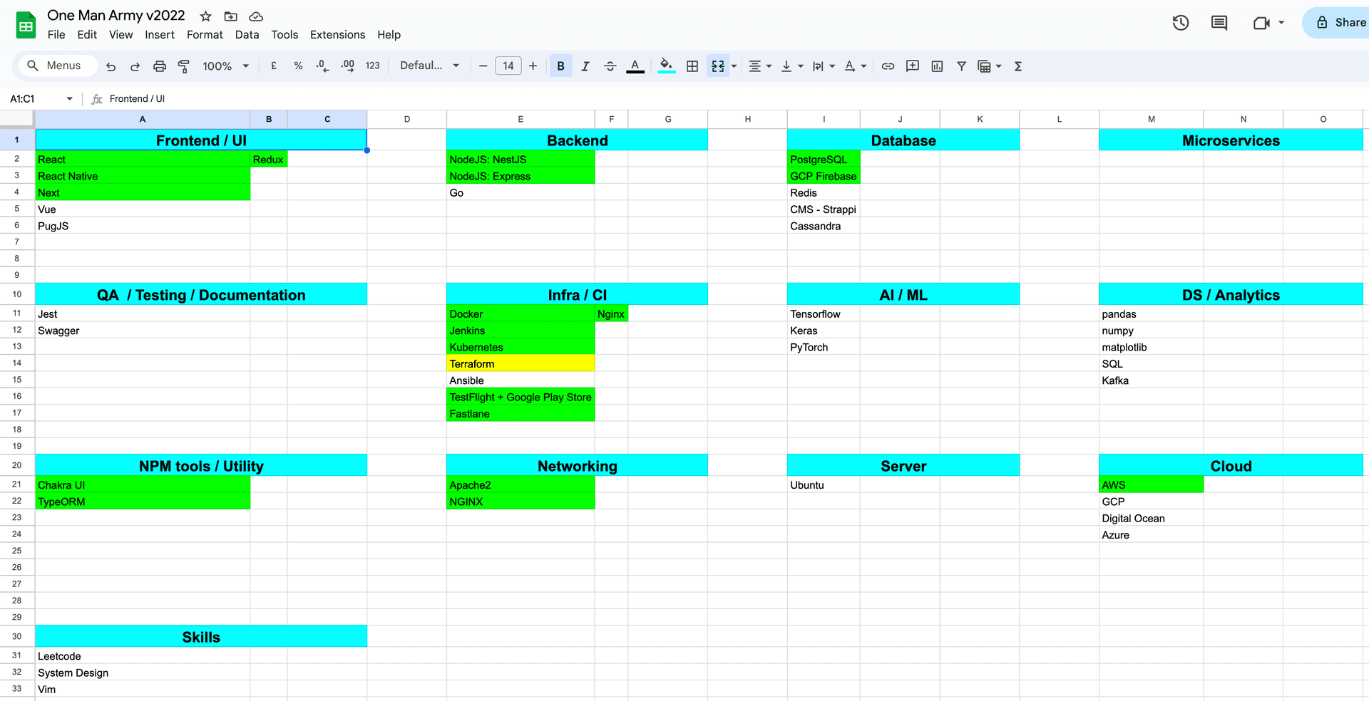Open the Help menu
Screen dimensions: 1369x701
(x=389, y=34)
